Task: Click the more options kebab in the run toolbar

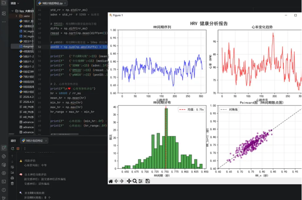Action: point(25,148)
